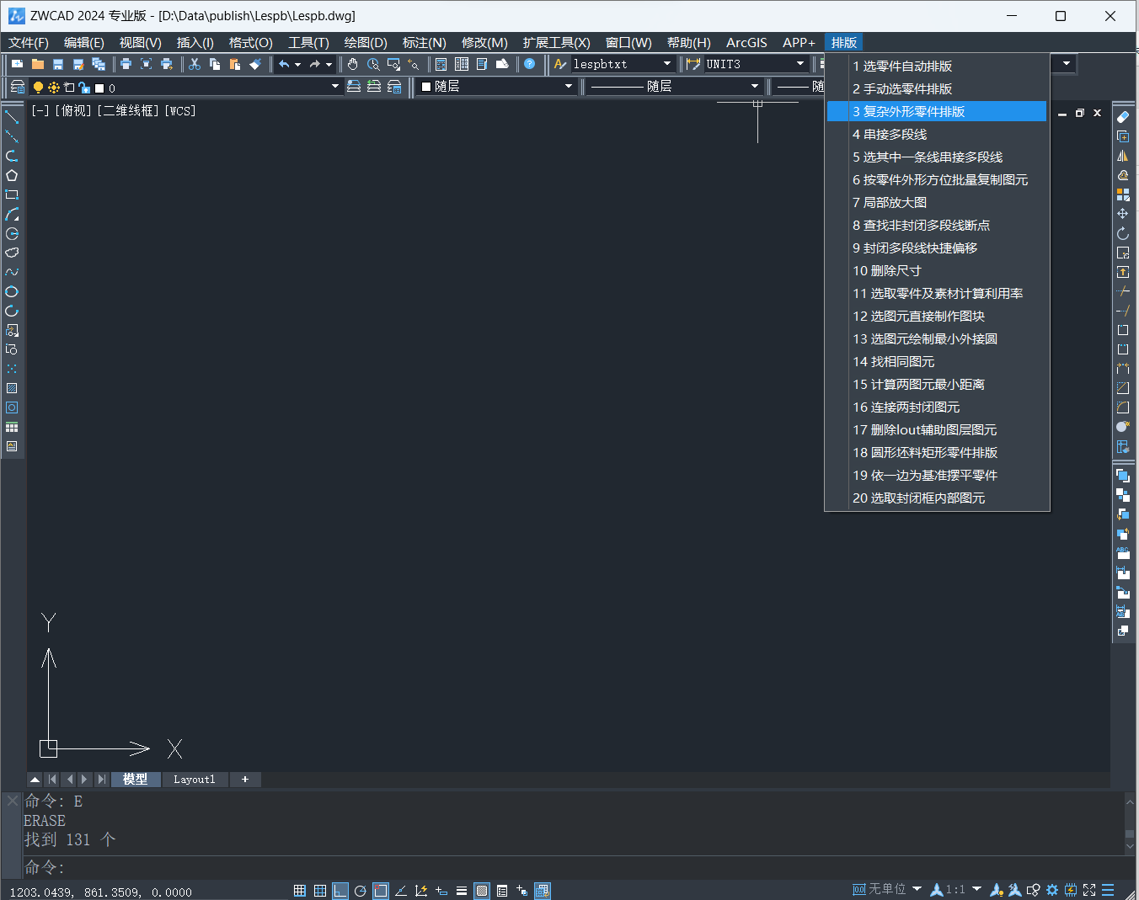Click the Save icon
The width and height of the screenshot is (1139, 900).
58,64
